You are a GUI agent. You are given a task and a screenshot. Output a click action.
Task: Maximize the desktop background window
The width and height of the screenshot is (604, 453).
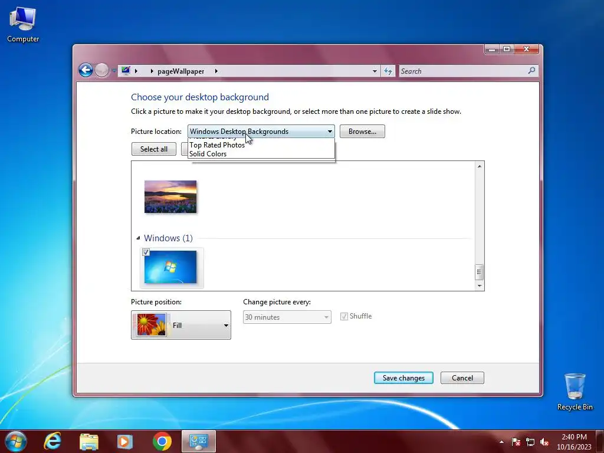click(507, 49)
